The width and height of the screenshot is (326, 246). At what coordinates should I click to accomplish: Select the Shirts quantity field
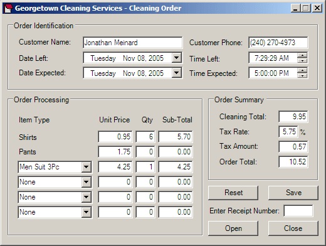coord(145,137)
